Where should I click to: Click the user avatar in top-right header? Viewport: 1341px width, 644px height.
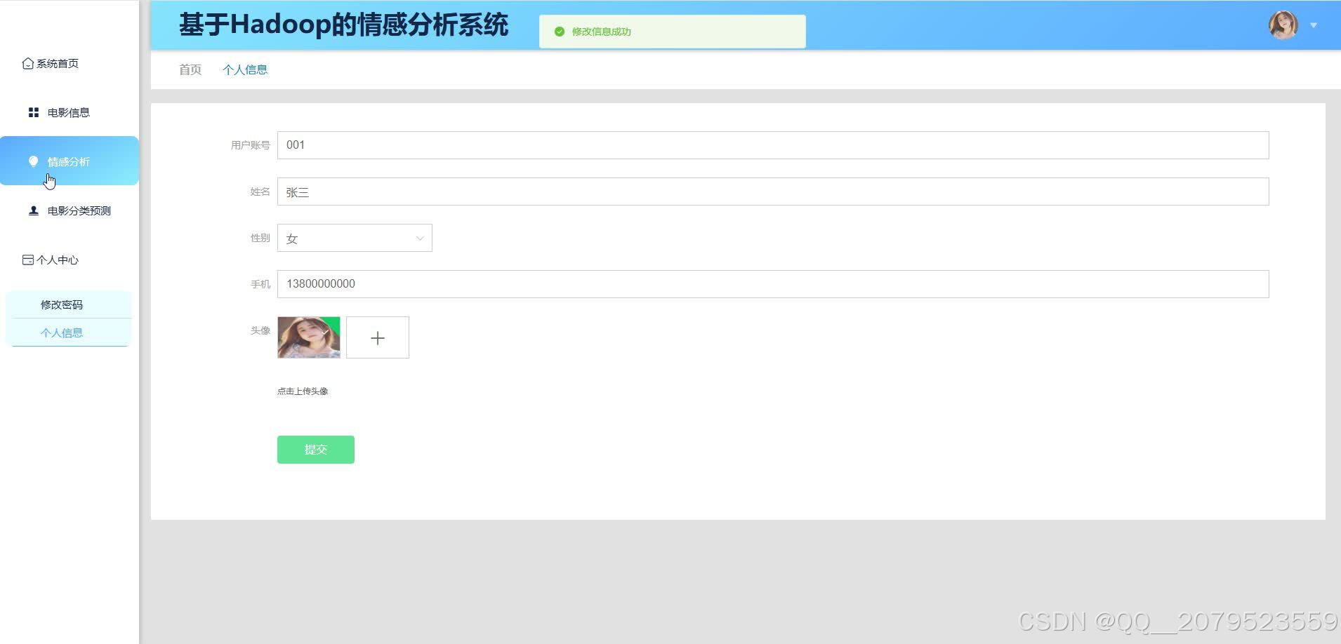tap(1283, 25)
